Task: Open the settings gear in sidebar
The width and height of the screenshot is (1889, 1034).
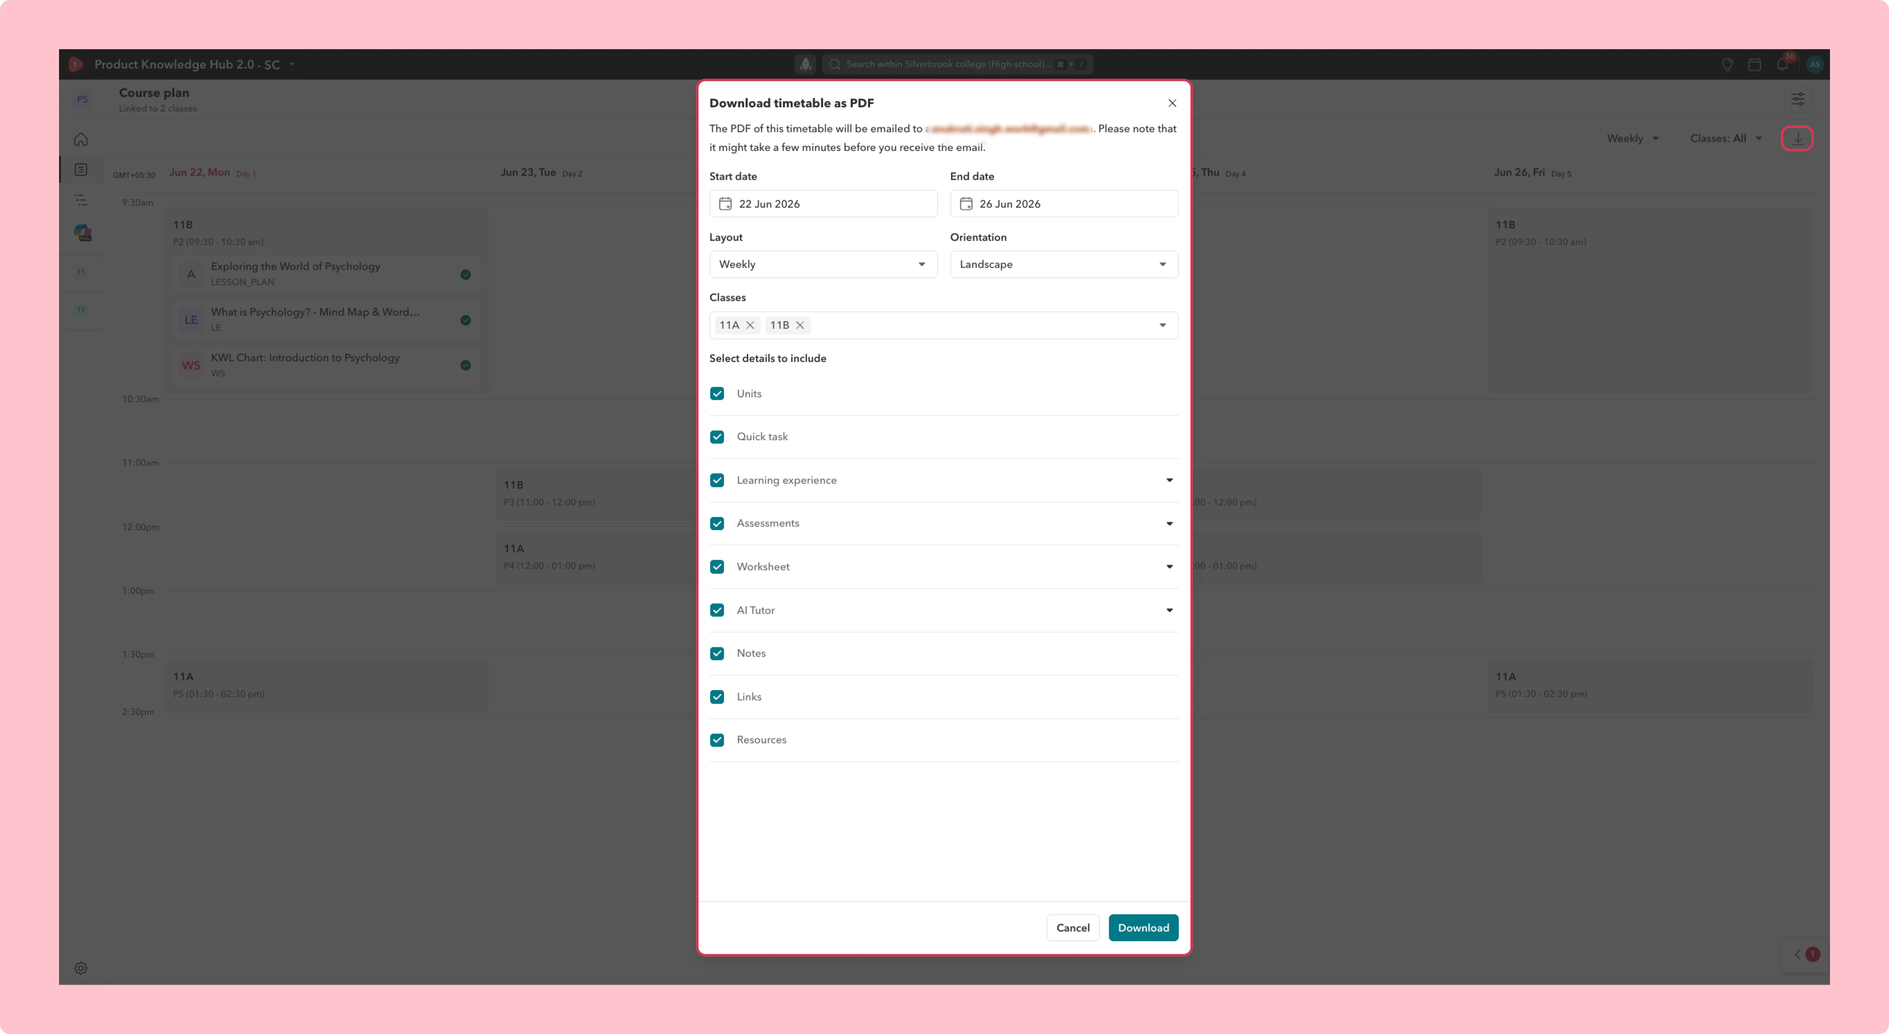Action: pos(81,968)
